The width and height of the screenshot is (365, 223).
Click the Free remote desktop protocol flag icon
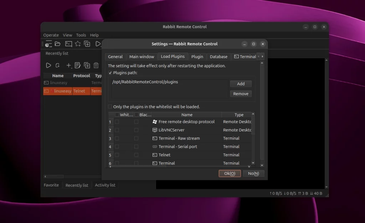click(x=155, y=121)
